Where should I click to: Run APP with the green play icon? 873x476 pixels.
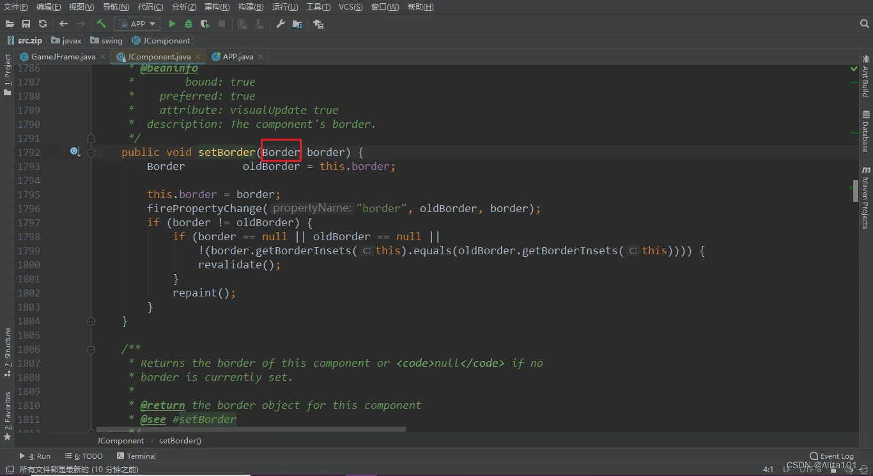172,24
